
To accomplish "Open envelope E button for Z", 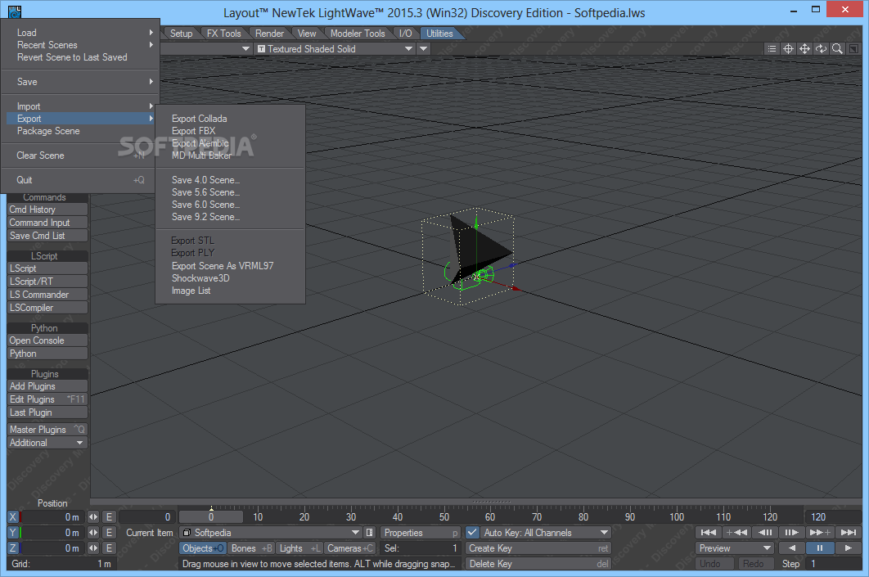I will point(109,548).
